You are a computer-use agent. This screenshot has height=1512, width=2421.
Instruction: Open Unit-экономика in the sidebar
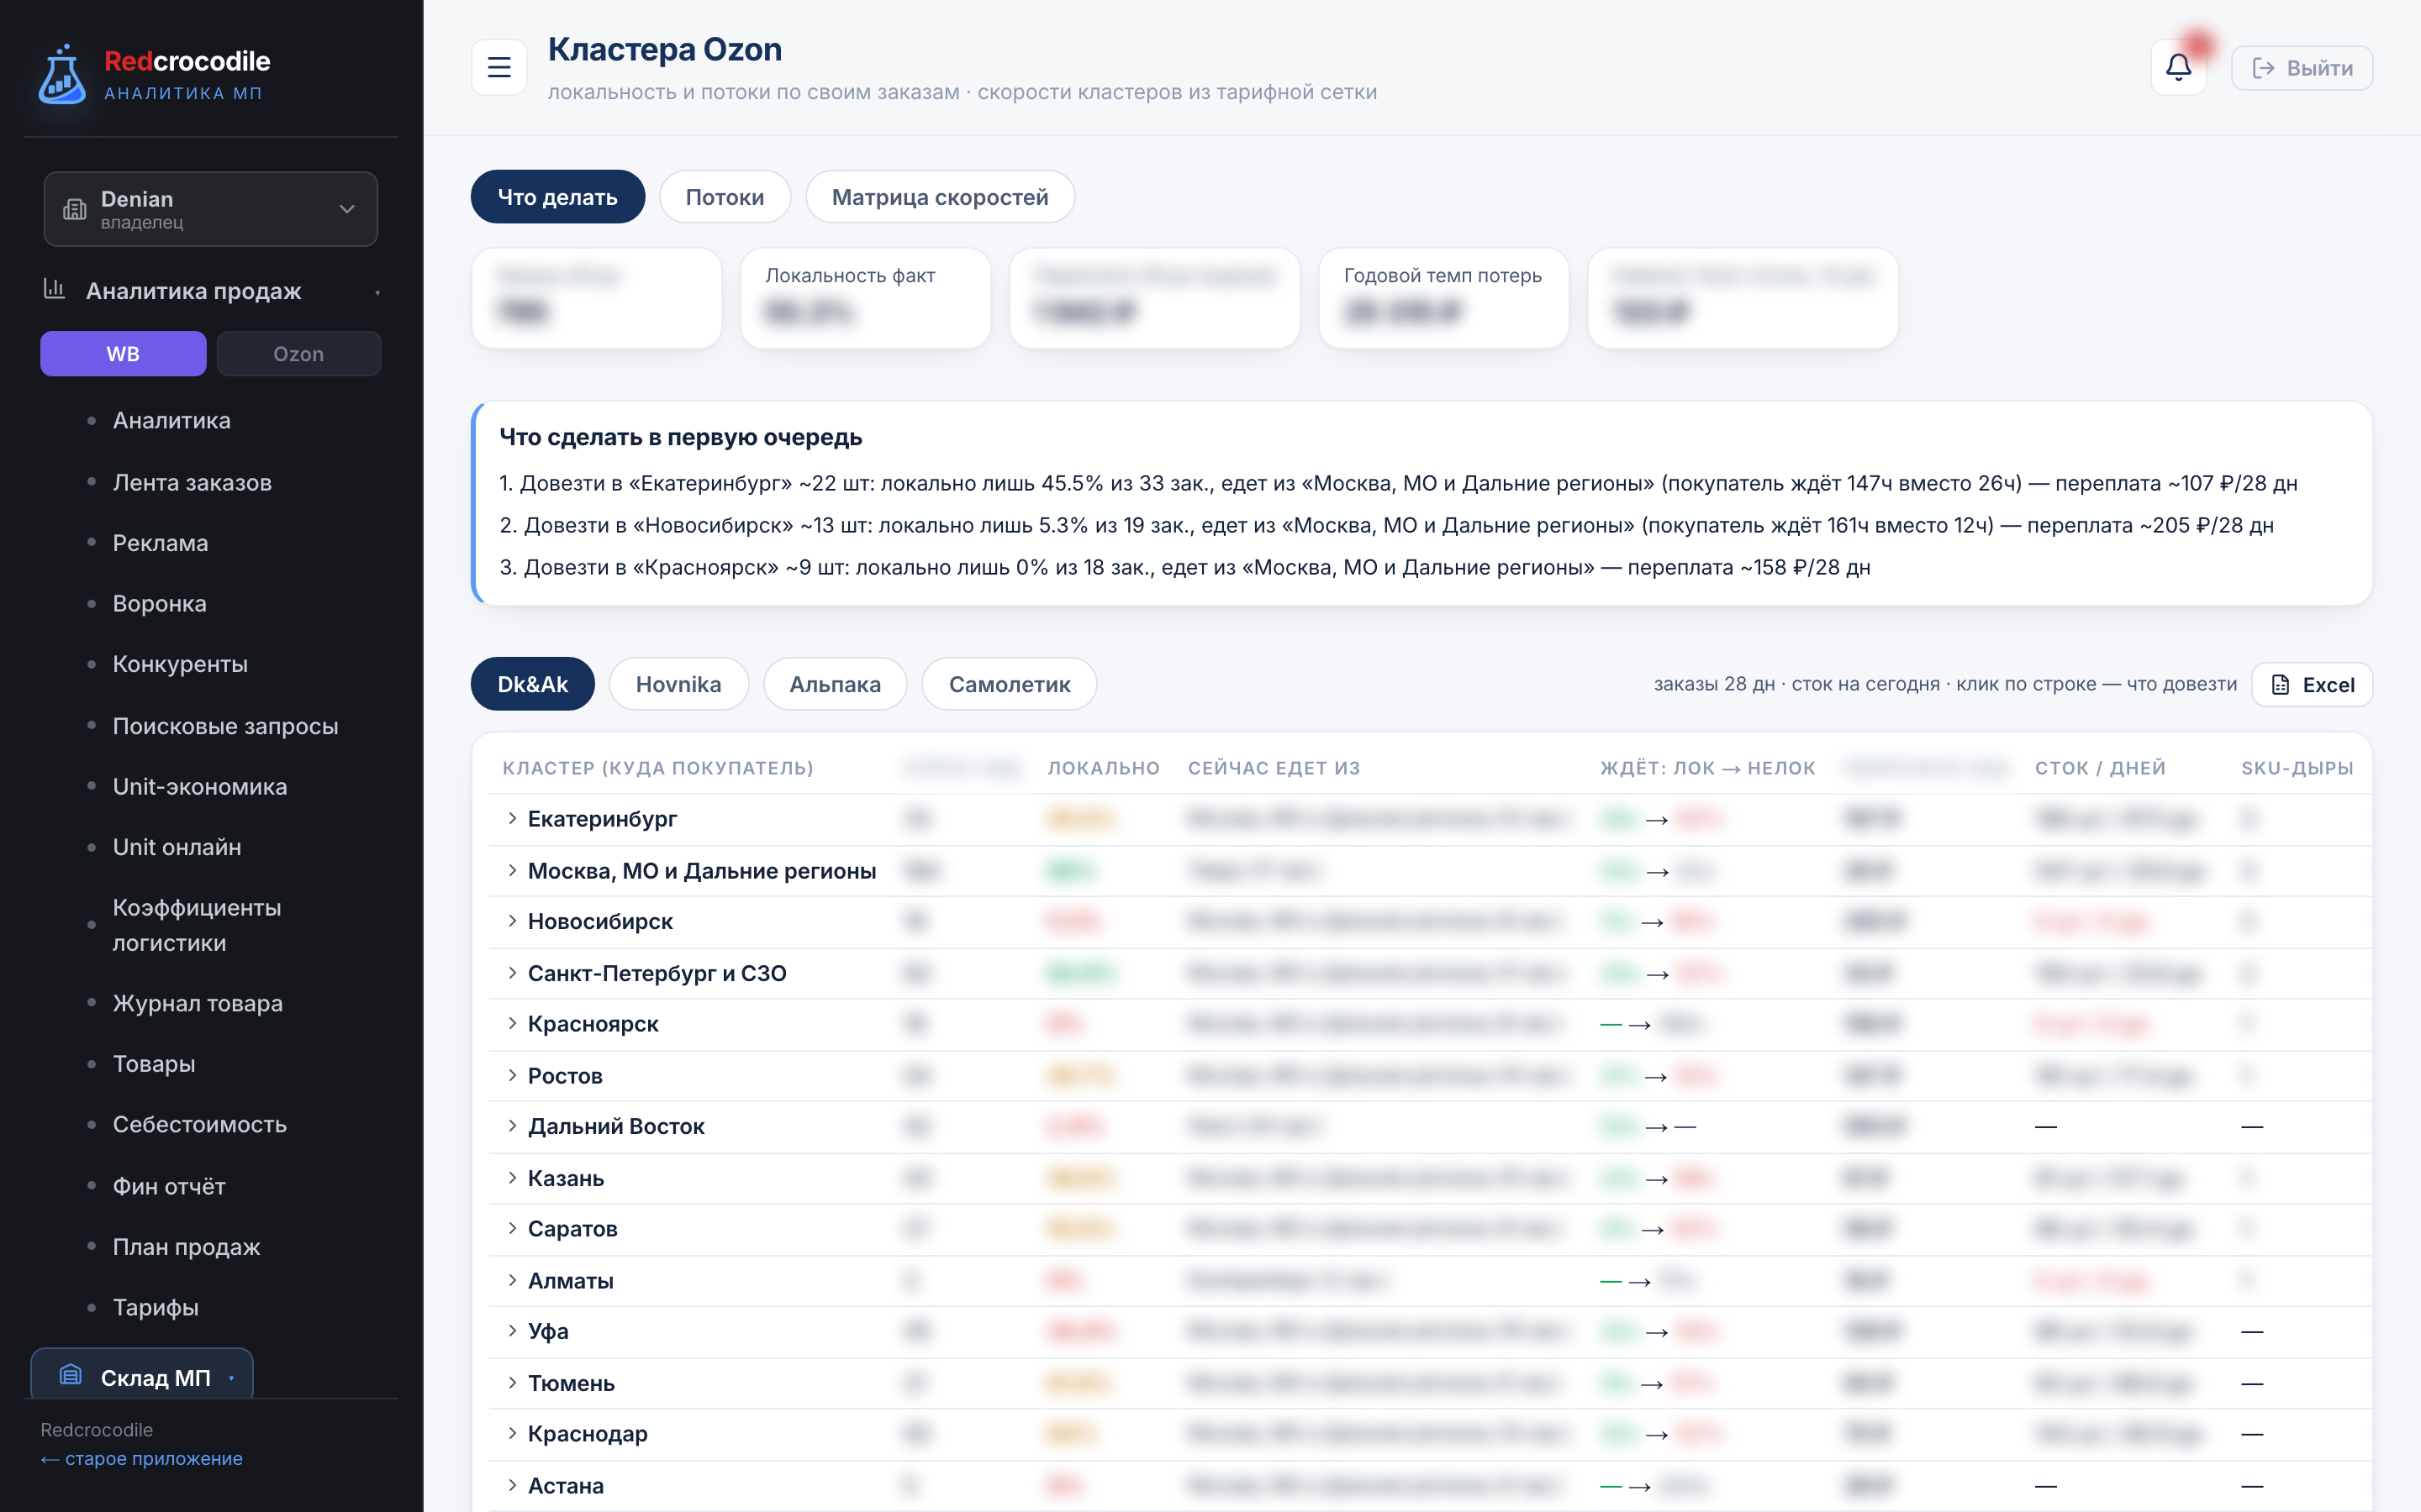[200, 787]
